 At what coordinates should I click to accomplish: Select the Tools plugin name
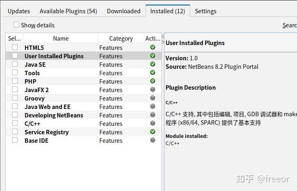point(32,73)
